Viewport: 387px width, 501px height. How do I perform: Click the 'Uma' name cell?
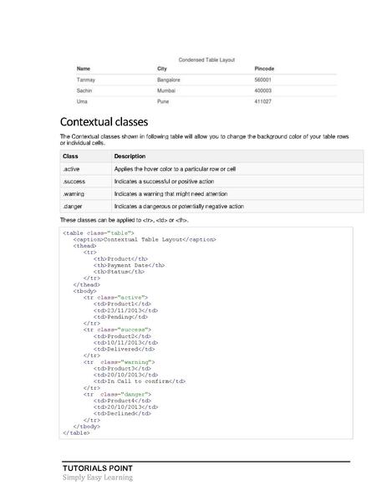[x=82, y=101]
